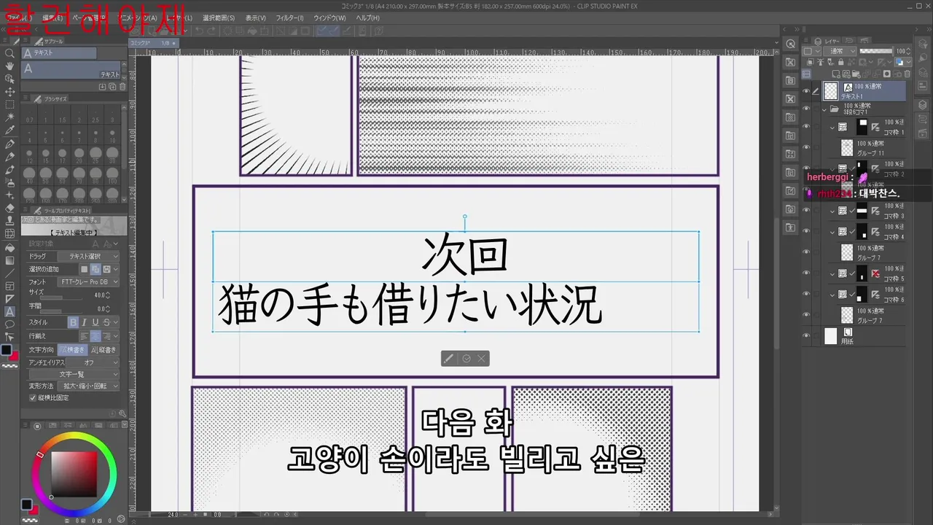Adjust the layer opacity slider

[x=876, y=52]
